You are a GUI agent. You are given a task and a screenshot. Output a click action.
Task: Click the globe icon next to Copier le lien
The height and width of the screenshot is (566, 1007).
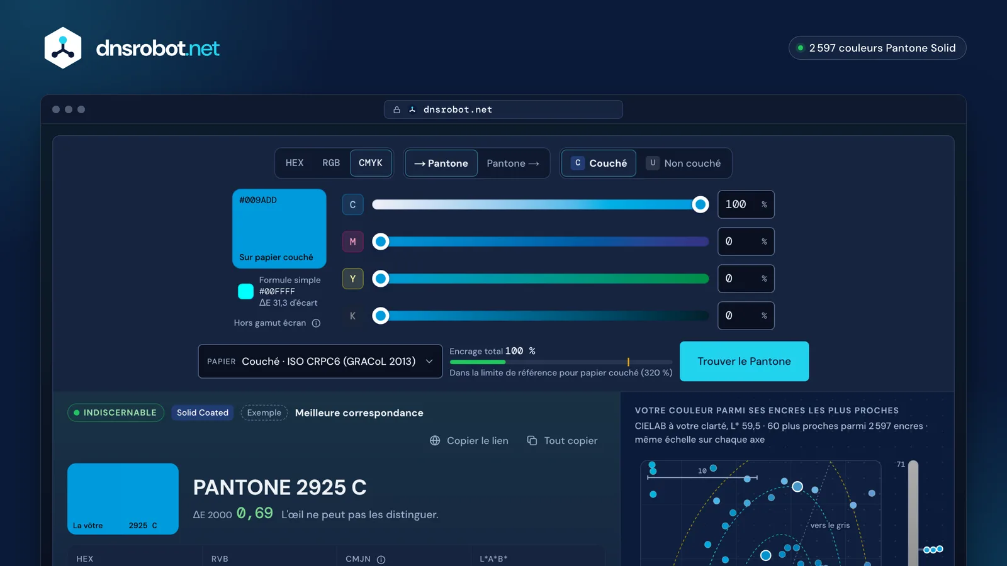point(435,441)
